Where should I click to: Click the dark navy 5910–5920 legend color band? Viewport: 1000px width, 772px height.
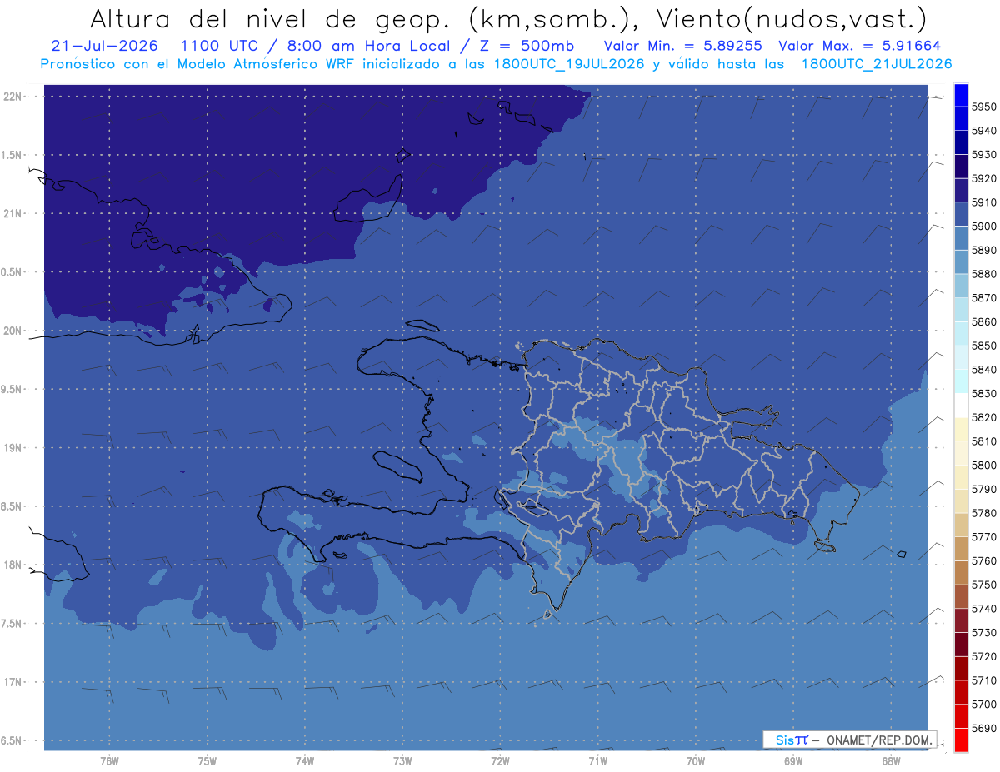click(x=961, y=191)
